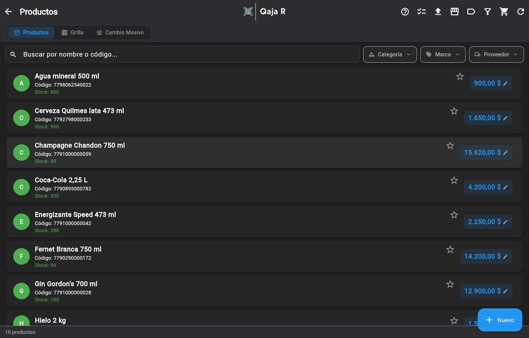Screen dimensions: 529x338
Task: Click the QR code logo icon
Action: (248, 12)
